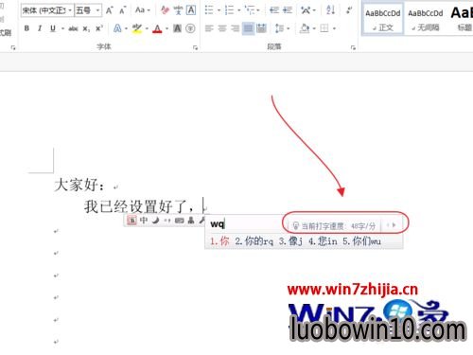
Task: Apply Character Shading icon
Action: coord(178,28)
